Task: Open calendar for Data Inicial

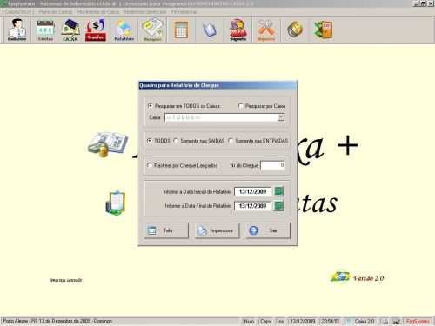Action: [x=278, y=191]
